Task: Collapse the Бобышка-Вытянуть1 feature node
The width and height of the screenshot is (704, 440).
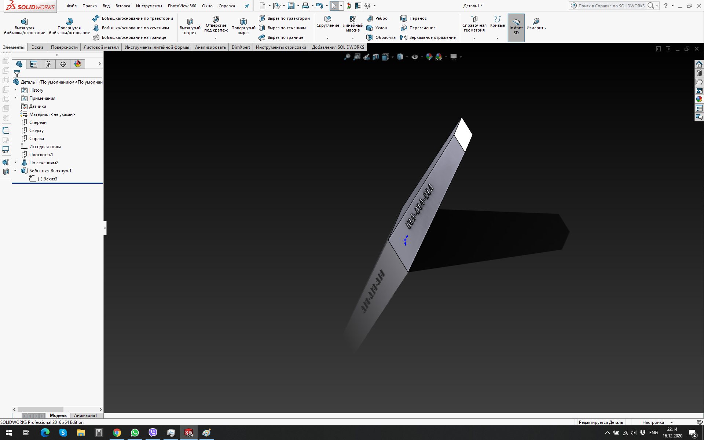Action: 15,170
